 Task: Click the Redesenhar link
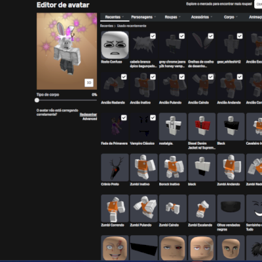[x=88, y=115]
